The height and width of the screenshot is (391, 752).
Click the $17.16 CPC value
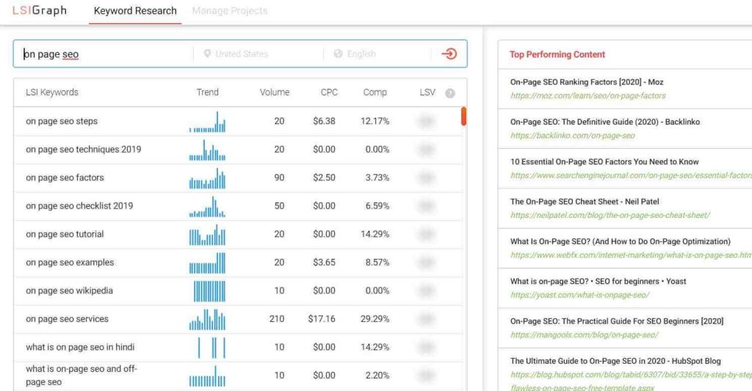322,319
